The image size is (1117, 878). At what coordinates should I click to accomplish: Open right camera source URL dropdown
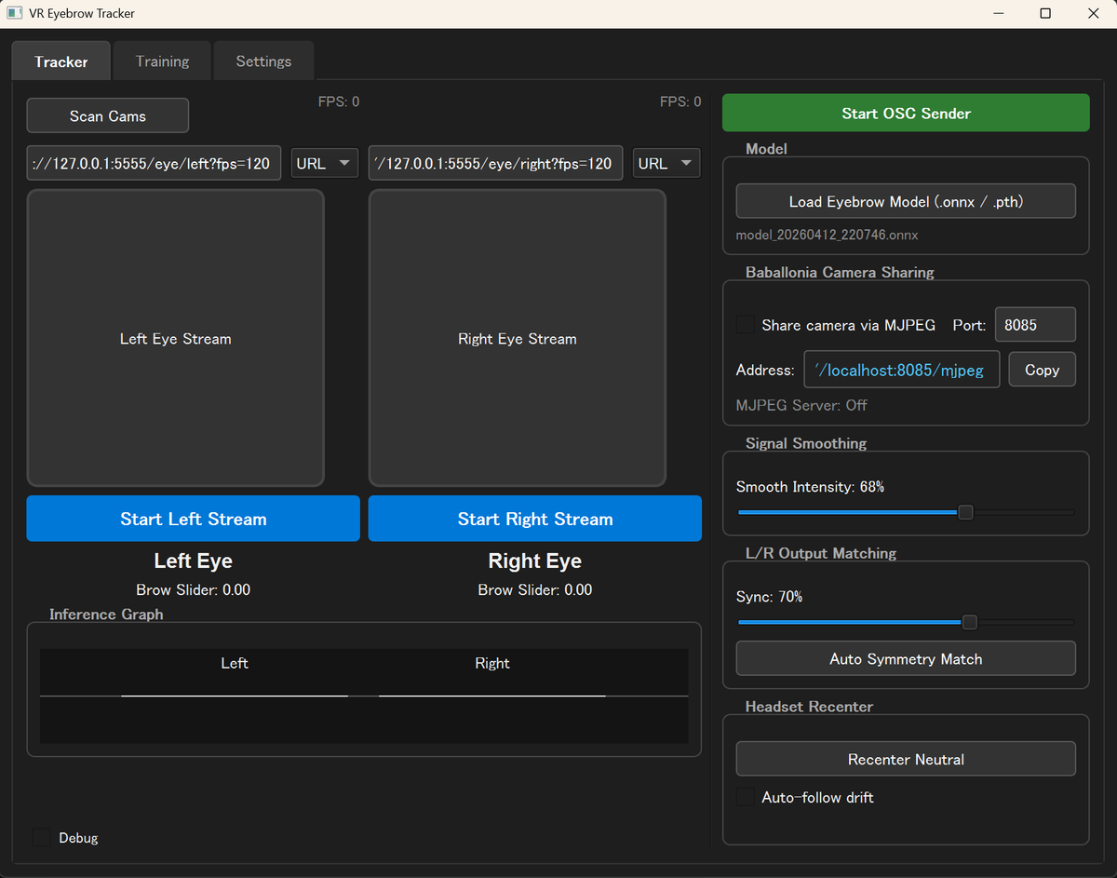tap(666, 163)
